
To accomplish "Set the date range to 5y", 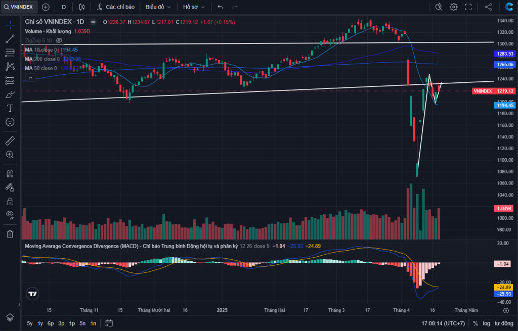I will [x=30, y=323].
